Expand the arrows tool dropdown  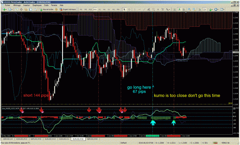pyautogui.click(x=170, y=10)
